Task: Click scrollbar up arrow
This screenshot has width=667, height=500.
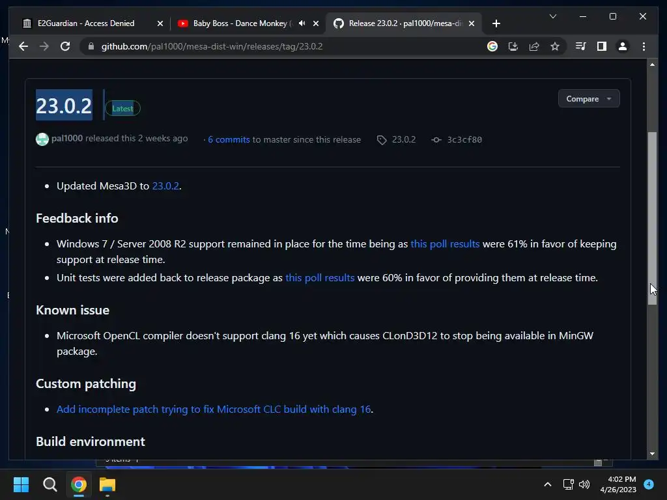Action: click(x=652, y=64)
